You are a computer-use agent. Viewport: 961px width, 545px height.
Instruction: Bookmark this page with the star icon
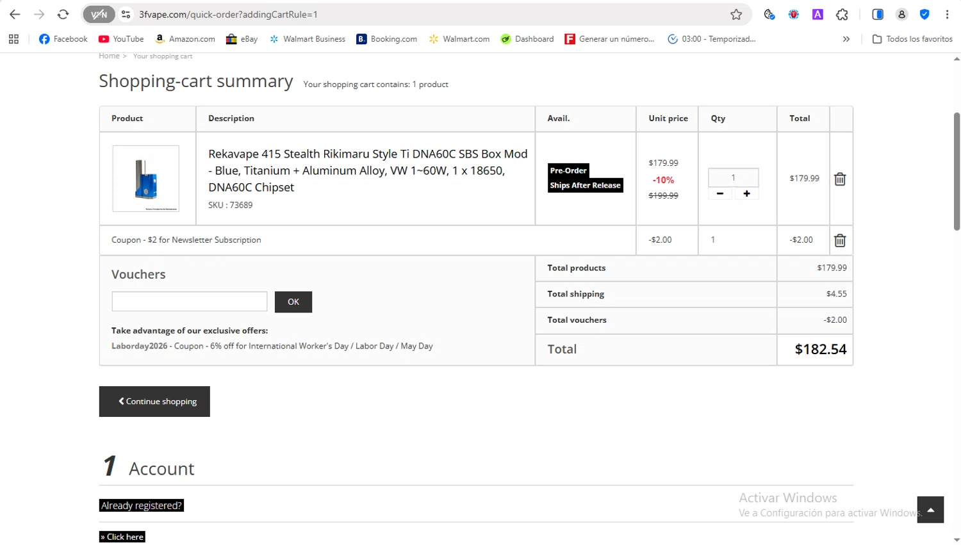tap(736, 14)
